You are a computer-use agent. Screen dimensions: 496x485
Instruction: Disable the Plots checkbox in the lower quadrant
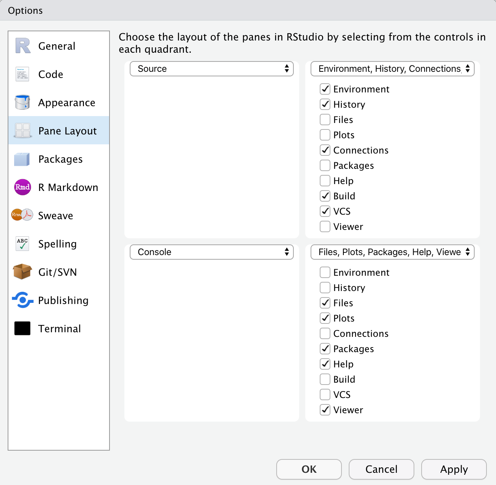[325, 318]
